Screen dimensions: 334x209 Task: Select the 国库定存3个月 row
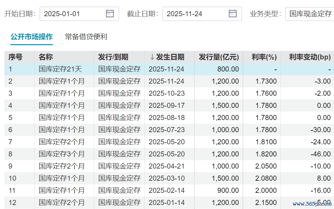pyautogui.click(x=62, y=154)
